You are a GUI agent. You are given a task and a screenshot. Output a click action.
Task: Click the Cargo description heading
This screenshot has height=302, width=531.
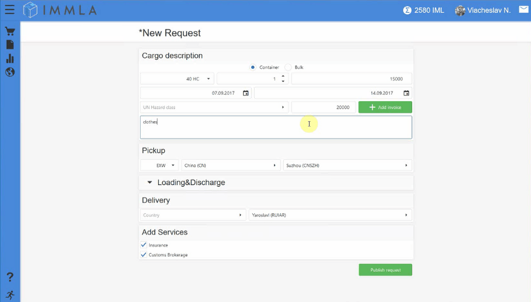point(172,56)
